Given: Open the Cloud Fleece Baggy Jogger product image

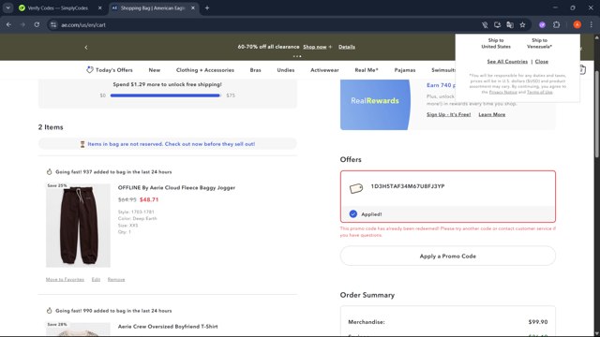Looking at the screenshot, I should click(78, 226).
